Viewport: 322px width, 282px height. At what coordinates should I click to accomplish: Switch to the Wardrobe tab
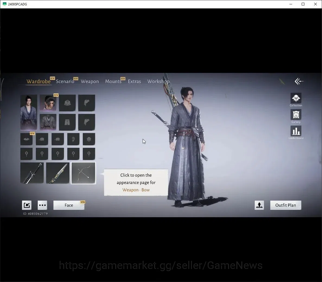tap(39, 81)
